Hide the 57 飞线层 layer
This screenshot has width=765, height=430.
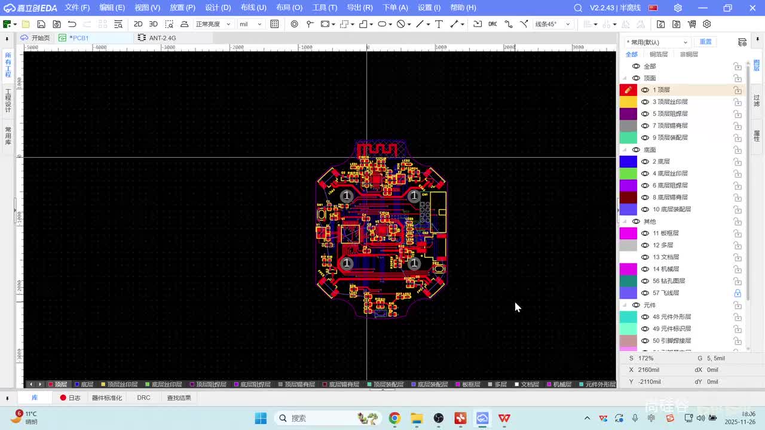(x=645, y=293)
